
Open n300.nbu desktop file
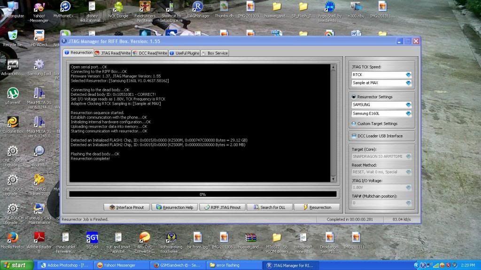point(356,10)
